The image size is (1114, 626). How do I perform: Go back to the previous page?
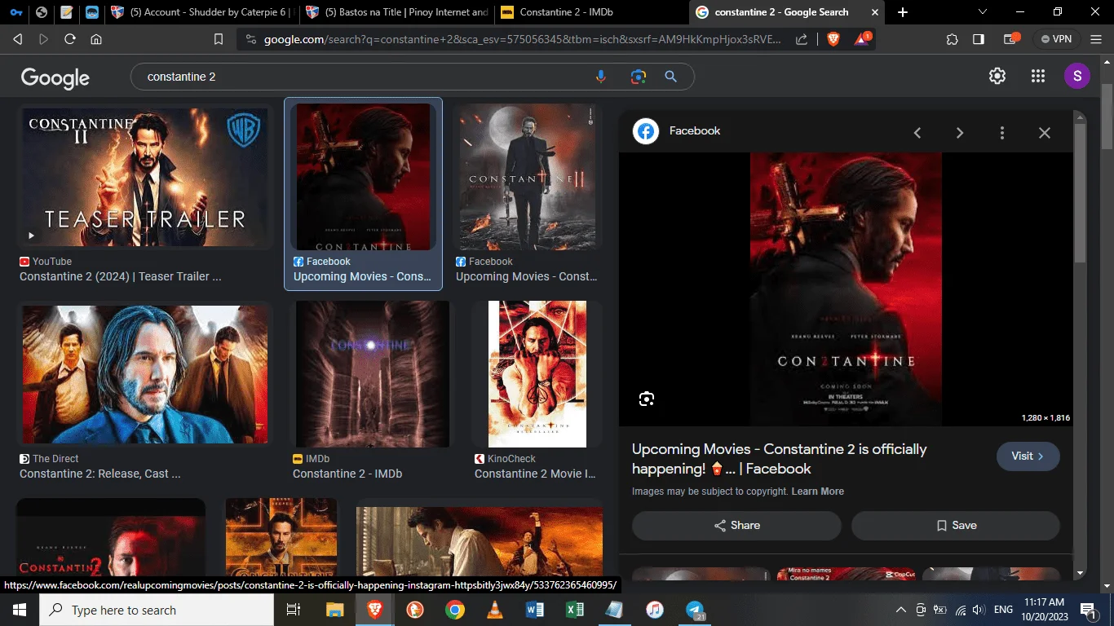click(x=18, y=39)
